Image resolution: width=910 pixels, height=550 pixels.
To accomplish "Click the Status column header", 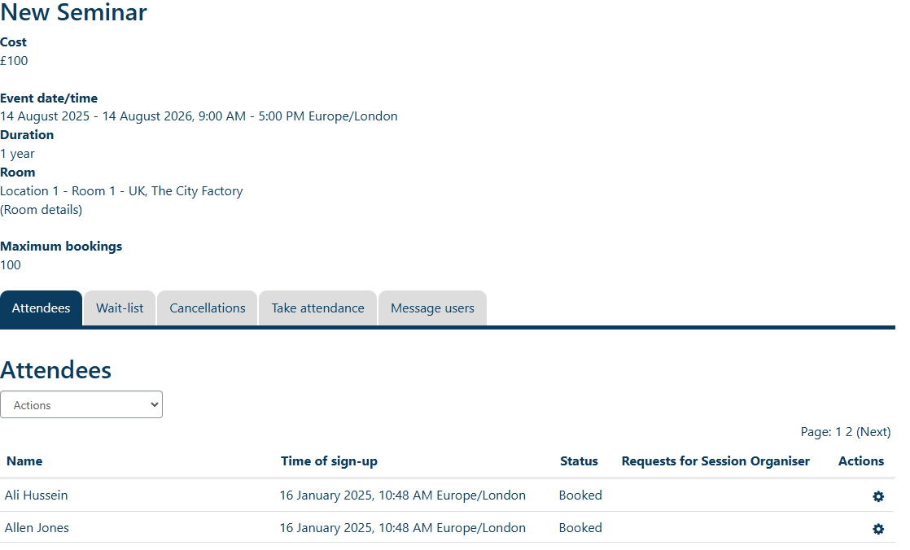I will (x=579, y=461).
